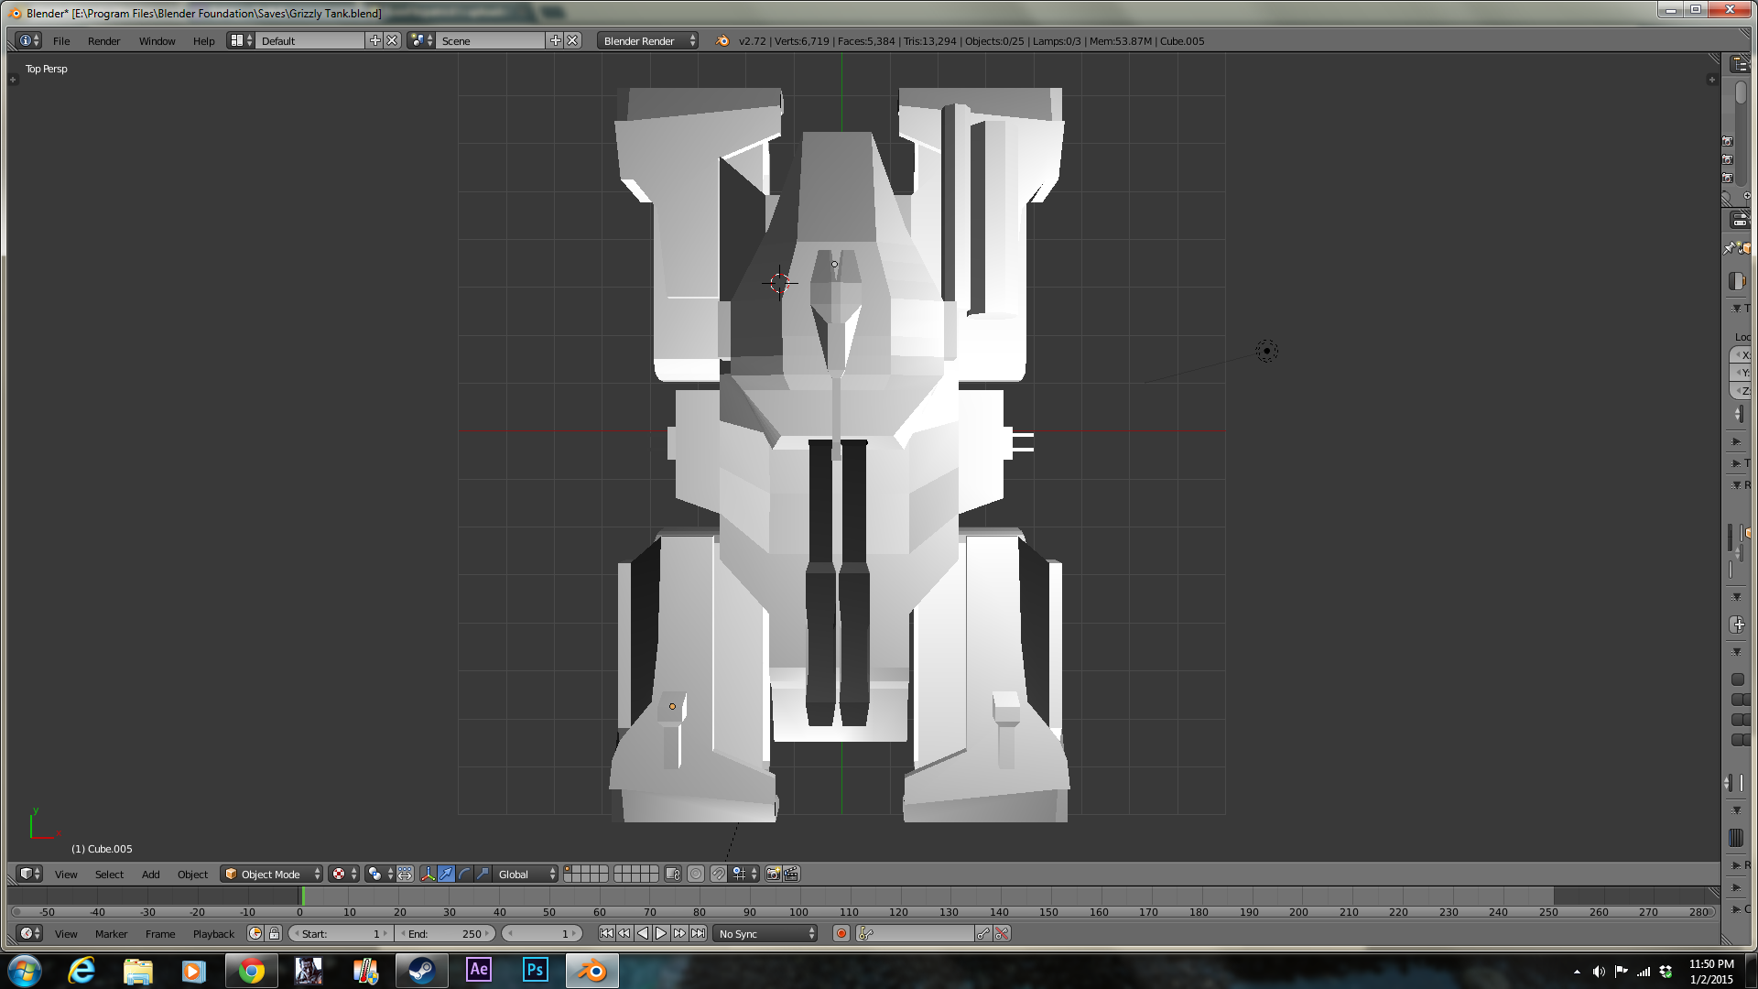
Task: Delete the current Scene with X icon
Action: click(x=572, y=40)
